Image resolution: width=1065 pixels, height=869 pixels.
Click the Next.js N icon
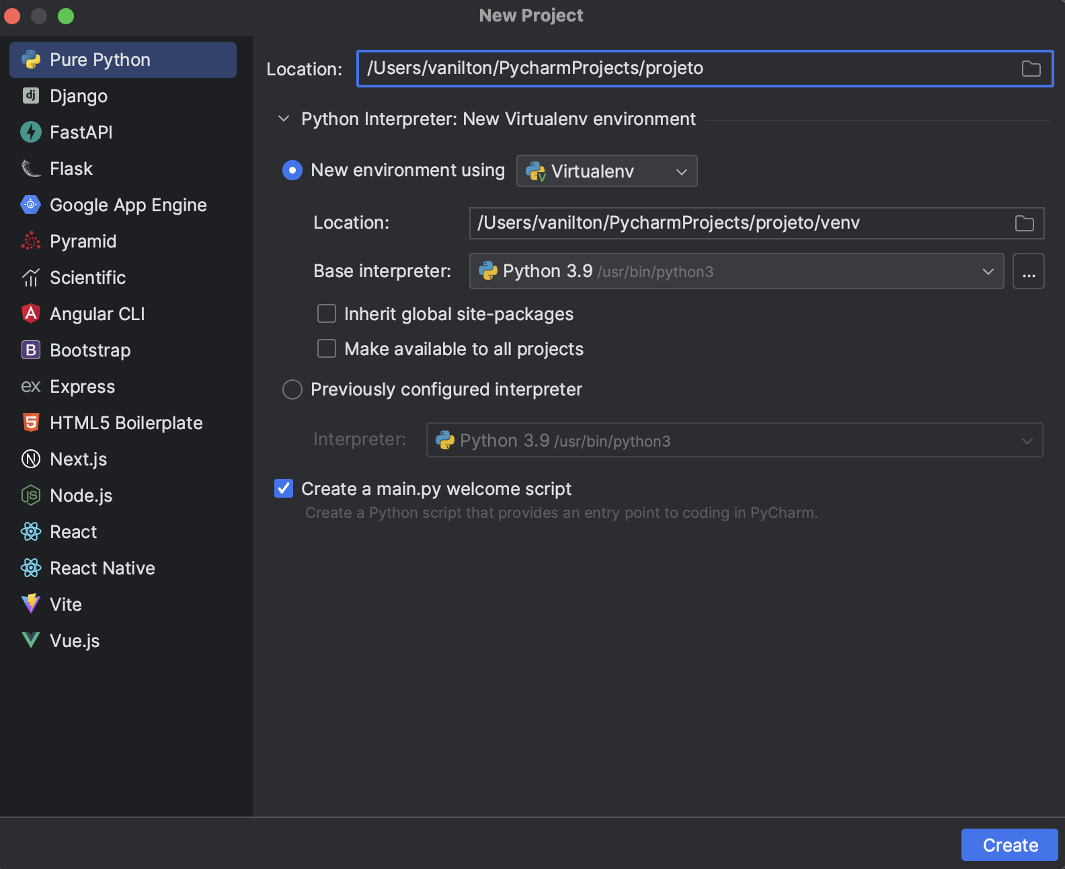[31, 459]
